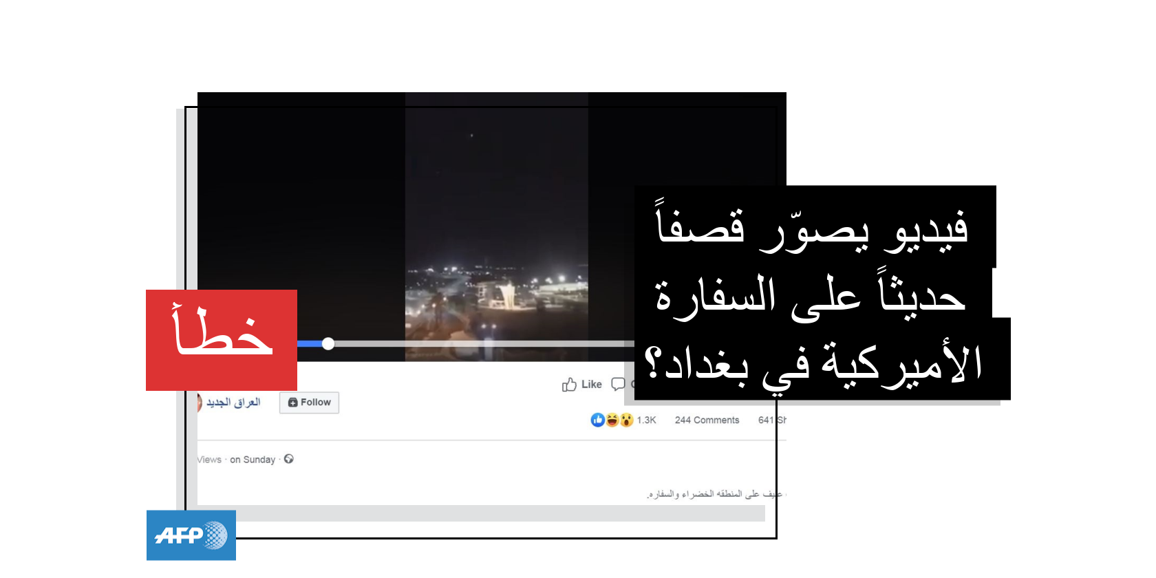1156x578 pixels.
Task: Open the العراق الجديد page name link
Action: coord(233,403)
